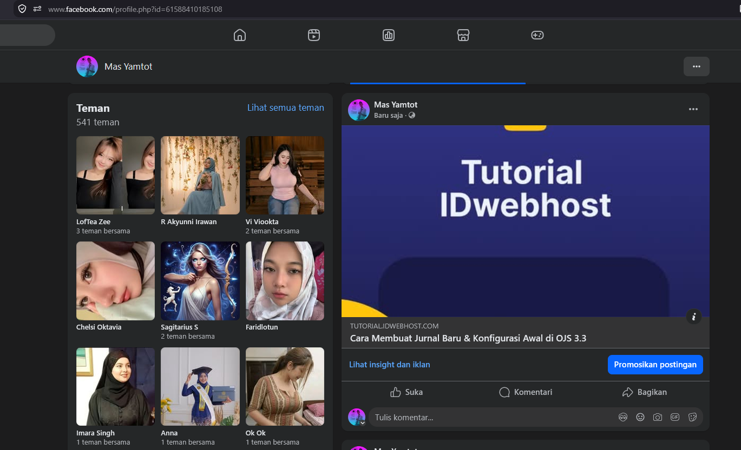
Task: Open Imara Singh friend photo
Action: (x=115, y=386)
